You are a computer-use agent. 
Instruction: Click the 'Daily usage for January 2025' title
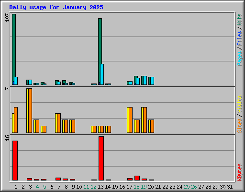click(56, 7)
